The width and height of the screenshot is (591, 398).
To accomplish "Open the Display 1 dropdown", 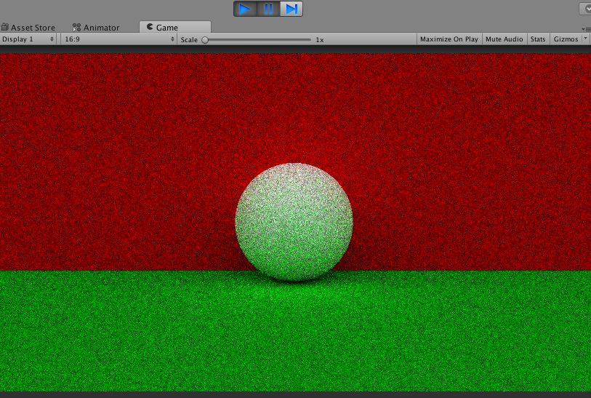I will (x=28, y=39).
